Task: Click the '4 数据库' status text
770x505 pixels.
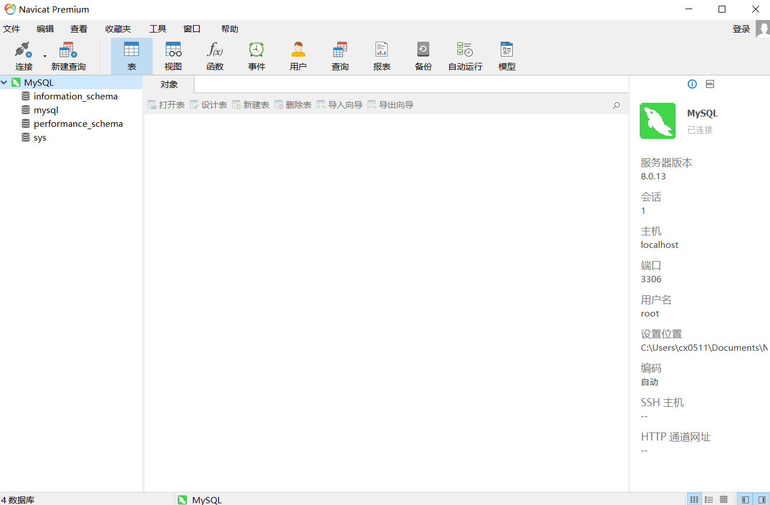Action: [x=18, y=500]
